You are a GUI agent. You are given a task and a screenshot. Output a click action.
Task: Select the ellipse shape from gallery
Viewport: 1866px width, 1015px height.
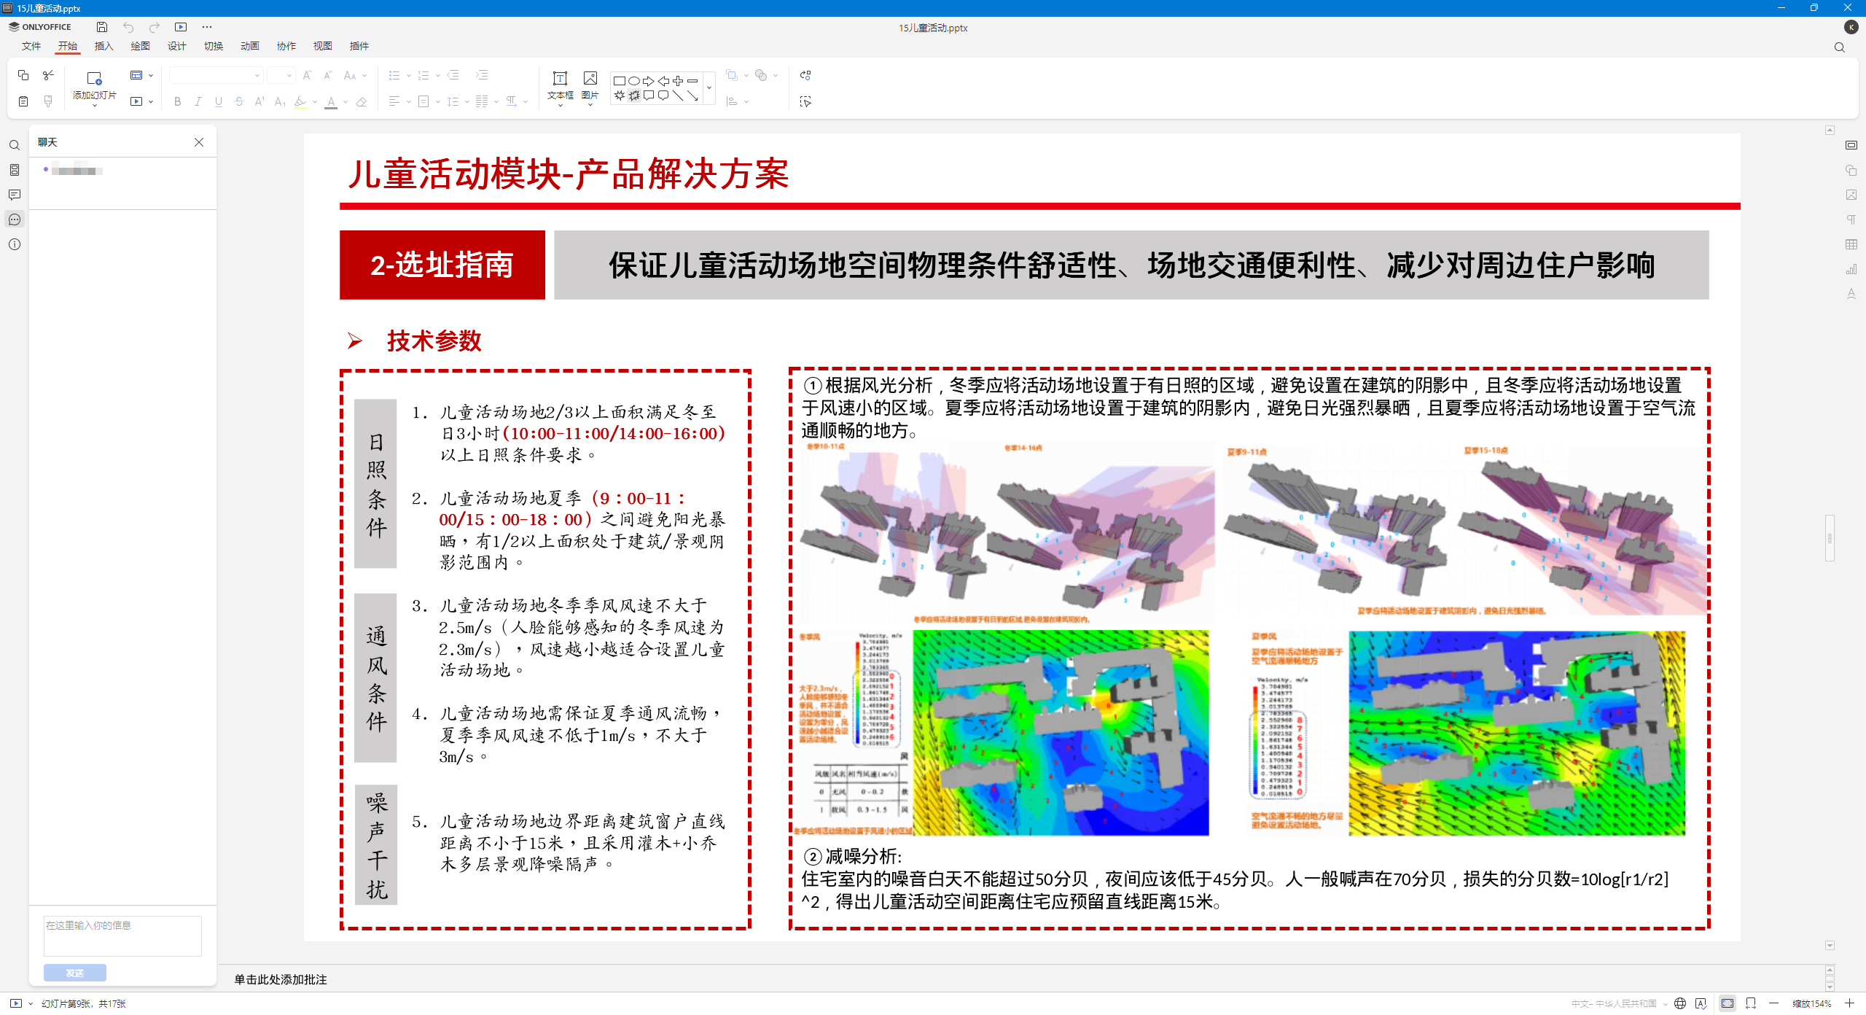(x=633, y=81)
